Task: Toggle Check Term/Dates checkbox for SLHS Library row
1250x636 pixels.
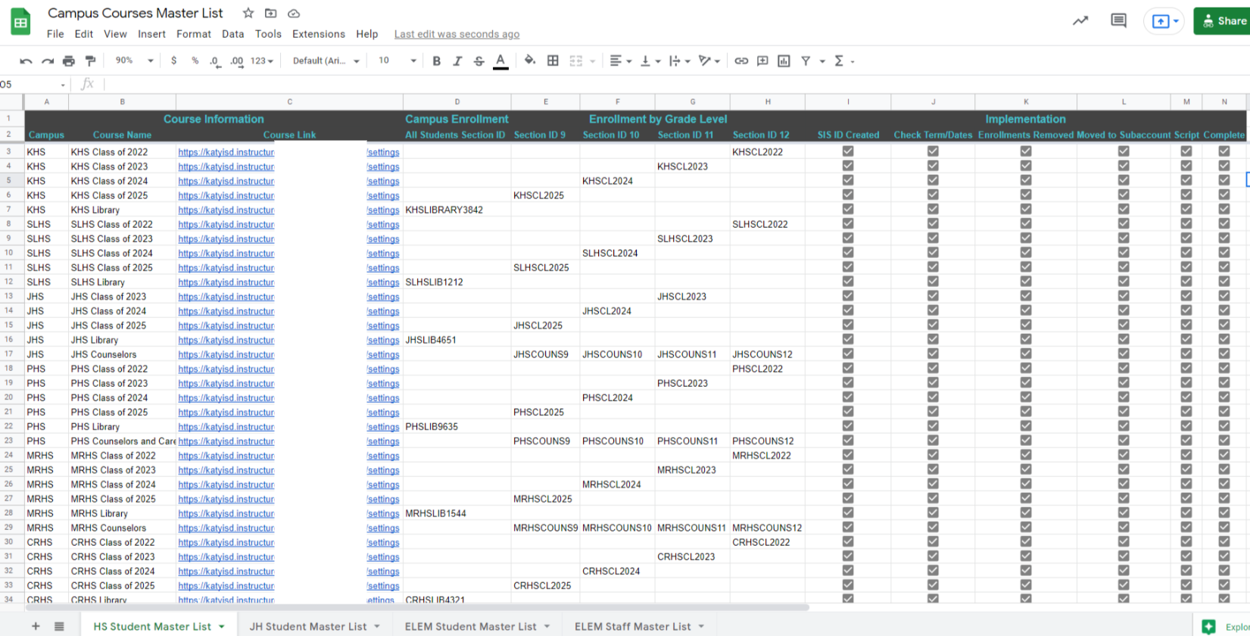Action: (933, 282)
